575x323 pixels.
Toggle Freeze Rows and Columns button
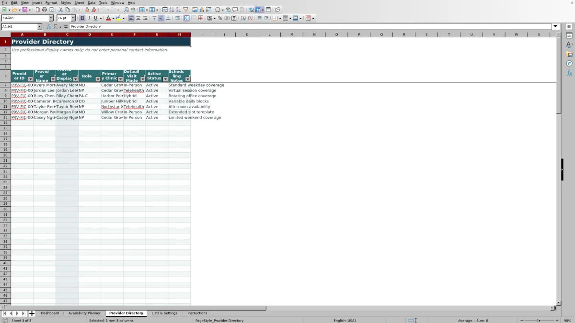[258, 10]
